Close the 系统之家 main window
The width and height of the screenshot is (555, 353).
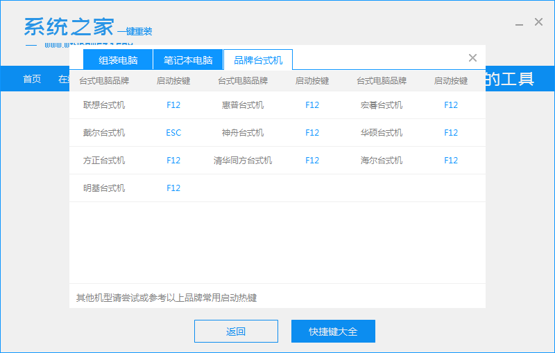click(538, 22)
